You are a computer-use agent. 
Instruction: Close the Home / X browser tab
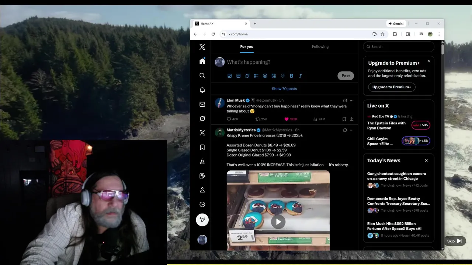(x=246, y=24)
